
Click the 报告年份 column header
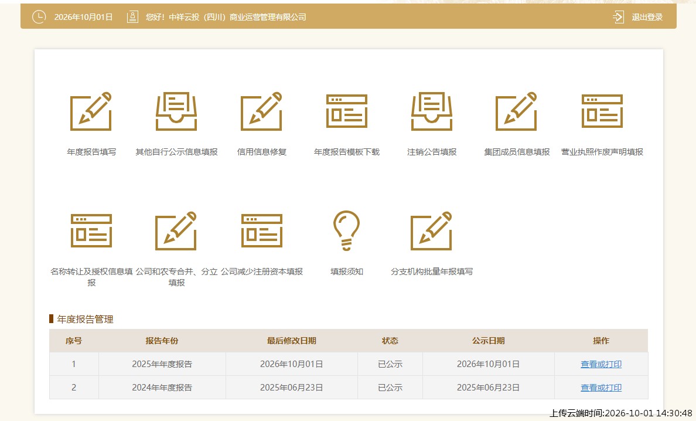162,341
